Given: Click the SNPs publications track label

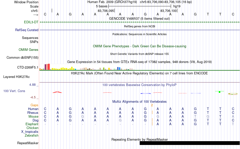Looking at the screenshot, I should [x=34, y=42].
